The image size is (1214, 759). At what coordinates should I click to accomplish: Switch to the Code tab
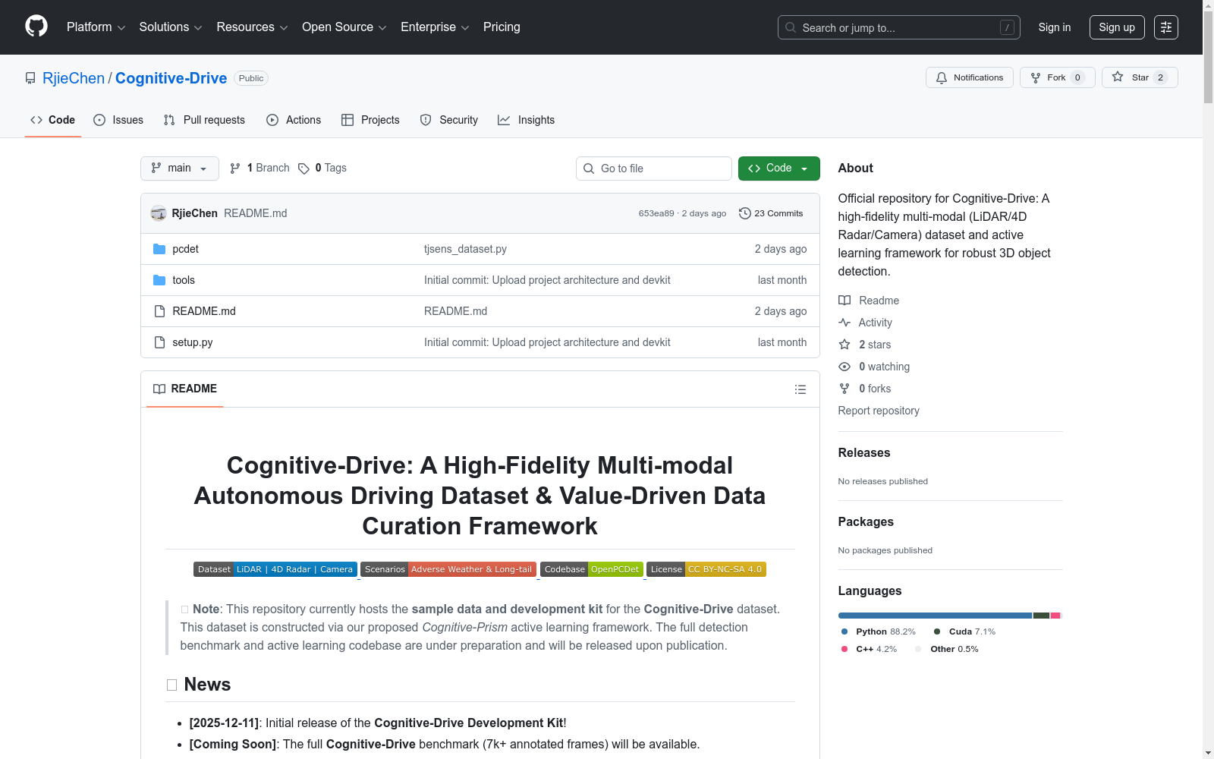(x=53, y=120)
